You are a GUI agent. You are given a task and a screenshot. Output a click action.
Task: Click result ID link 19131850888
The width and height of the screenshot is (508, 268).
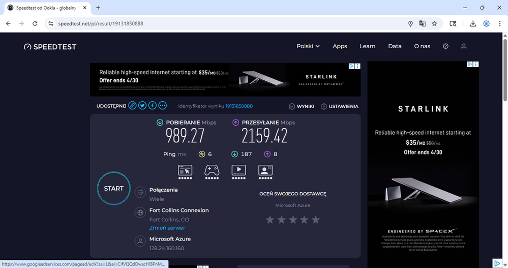(x=239, y=106)
